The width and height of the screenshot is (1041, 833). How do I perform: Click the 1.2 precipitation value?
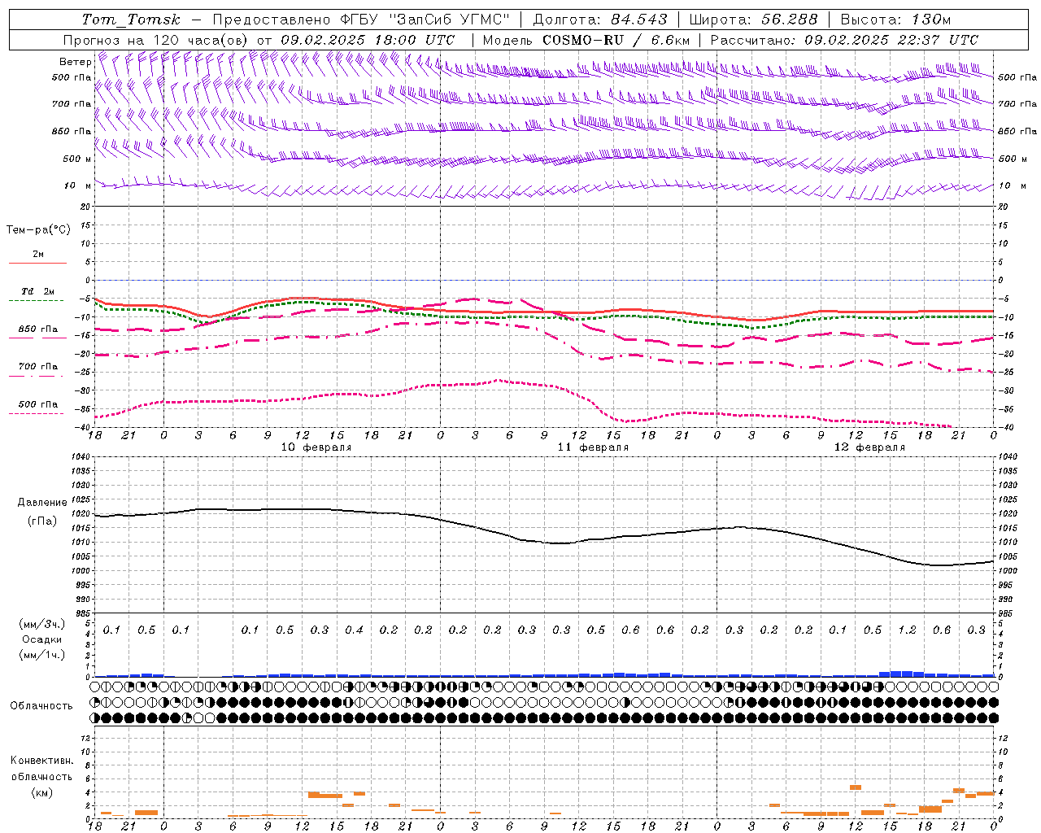pyautogui.click(x=907, y=630)
